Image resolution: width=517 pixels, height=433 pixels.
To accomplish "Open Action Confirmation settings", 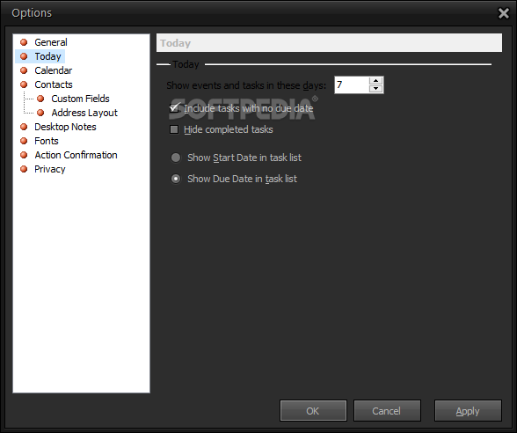I will coord(76,155).
